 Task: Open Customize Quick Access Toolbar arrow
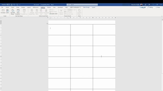coord(20,5)
